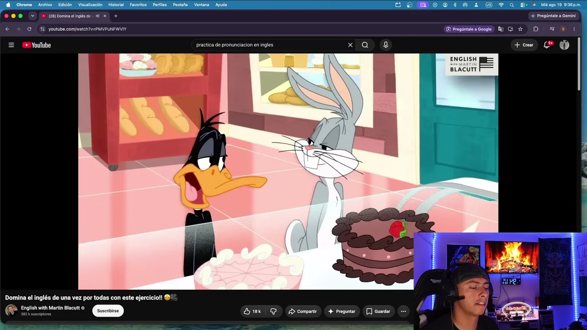The image size is (587, 330).
Task: Mute the tab via speaker icon
Action: pos(97,16)
